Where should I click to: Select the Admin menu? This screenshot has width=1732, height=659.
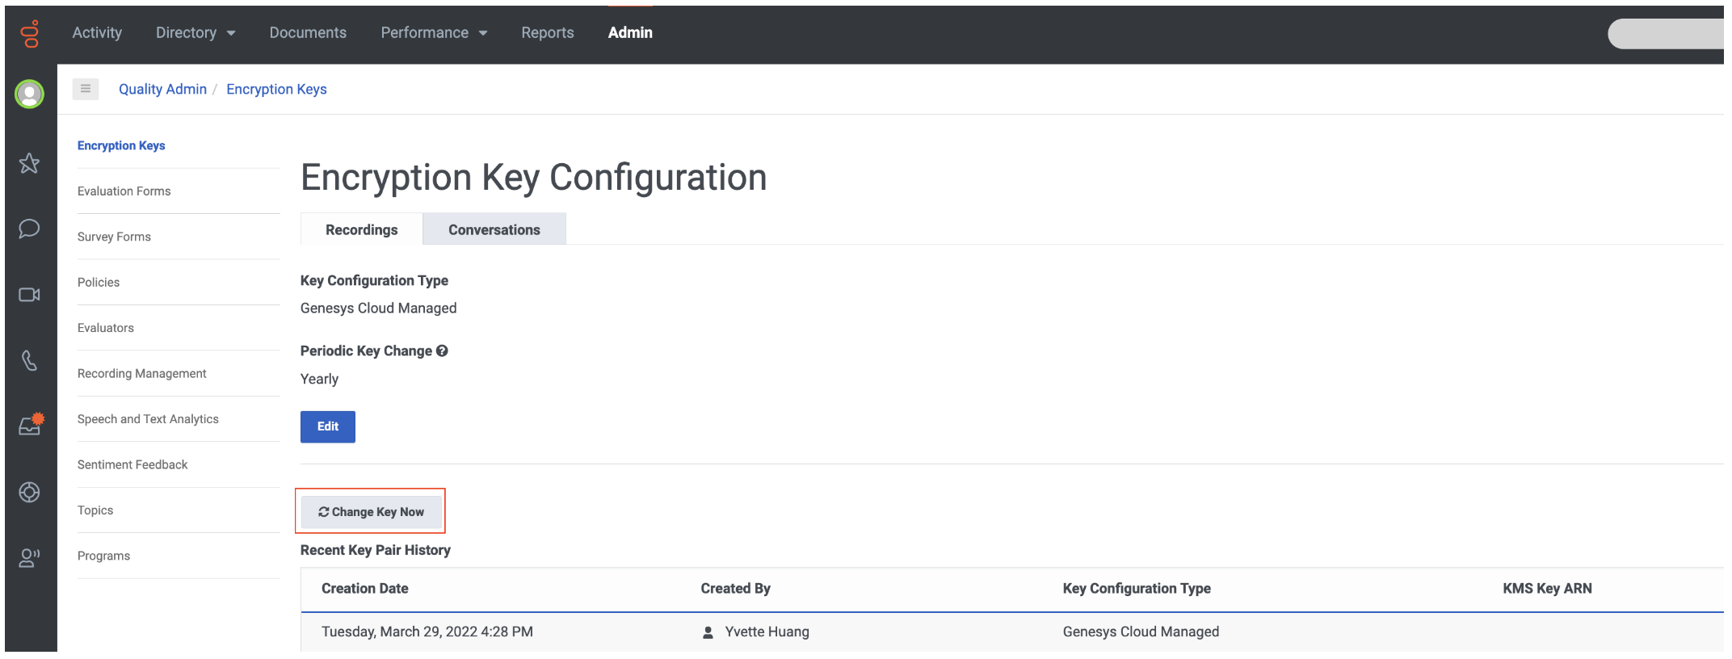click(x=630, y=32)
